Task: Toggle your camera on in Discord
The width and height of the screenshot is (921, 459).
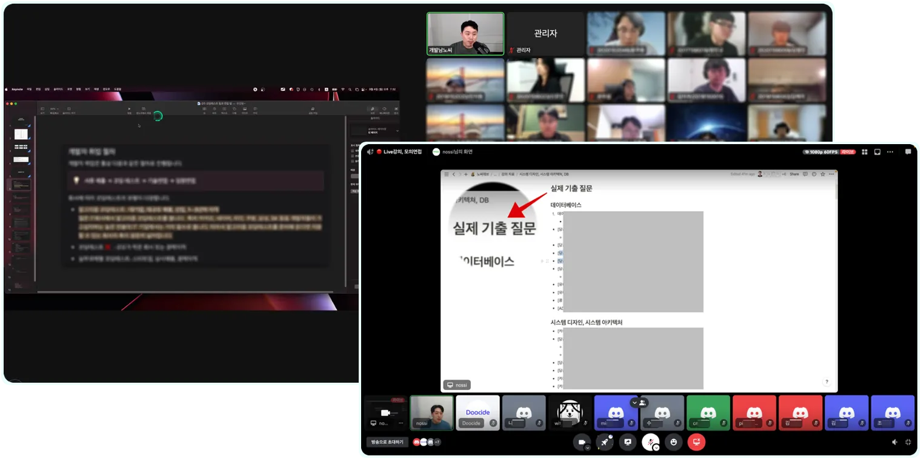Action: click(582, 441)
